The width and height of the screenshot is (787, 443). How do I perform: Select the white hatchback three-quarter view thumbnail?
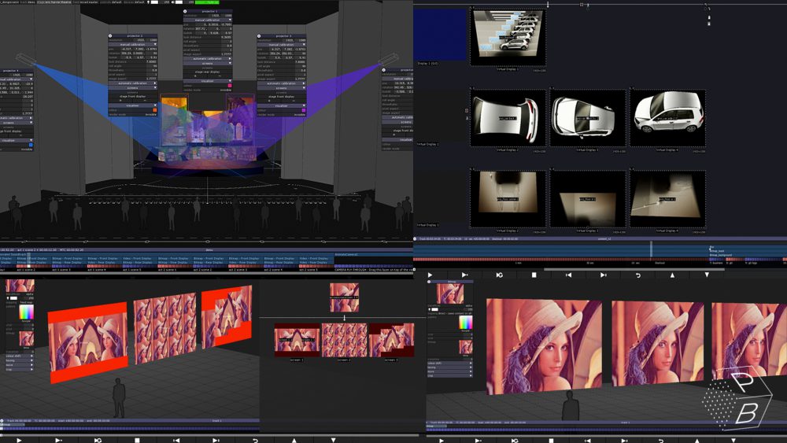(x=667, y=118)
